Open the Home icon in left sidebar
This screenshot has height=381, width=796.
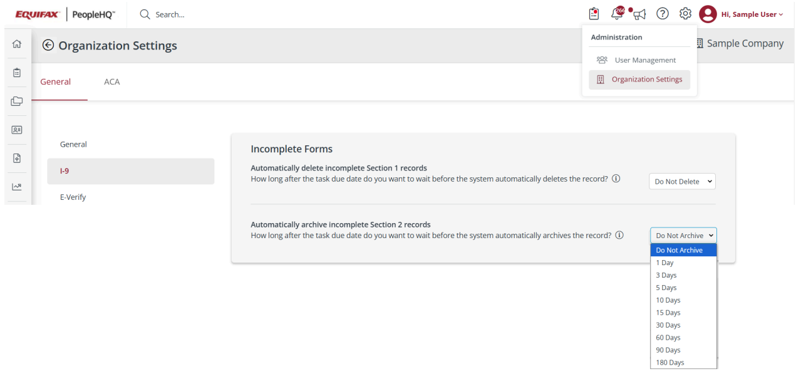(17, 44)
